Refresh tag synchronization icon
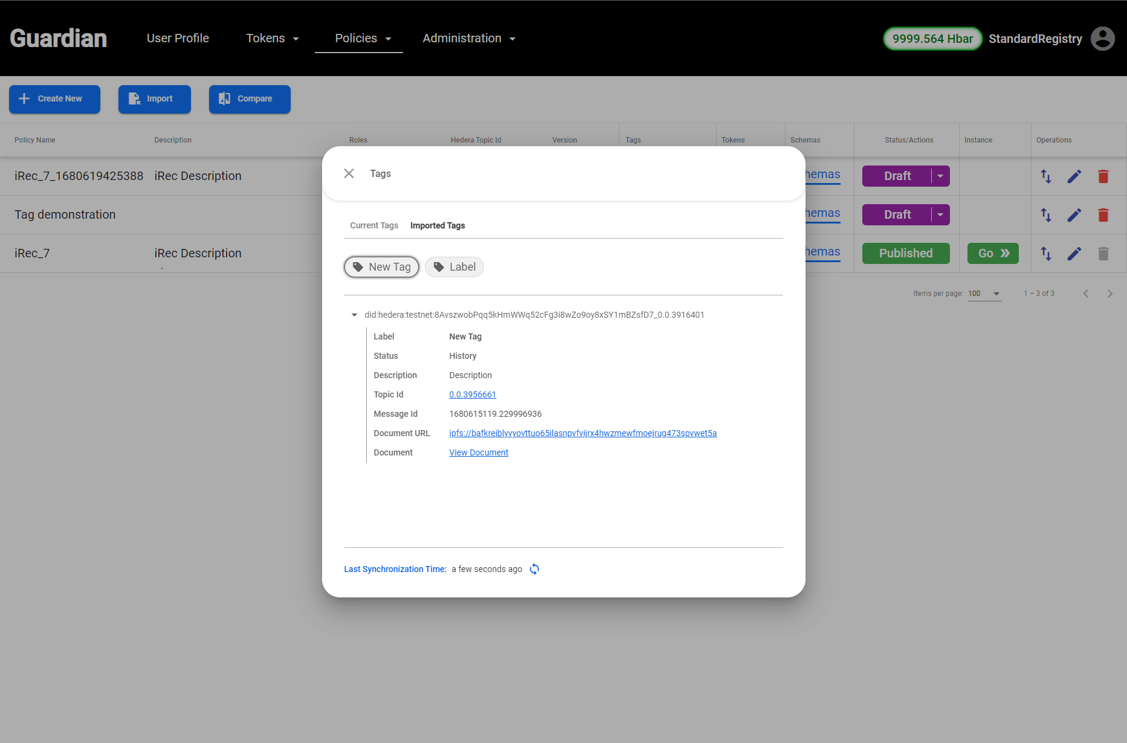The width and height of the screenshot is (1127, 743). pyautogui.click(x=534, y=569)
